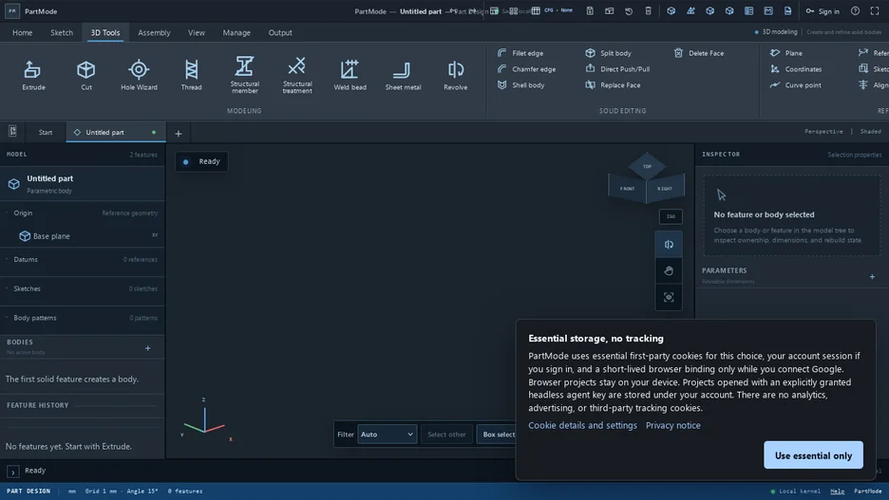Image resolution: width=889 pixels, height=500 pixels.
Task: Click Sign in at top right
Action: [823, 11]
